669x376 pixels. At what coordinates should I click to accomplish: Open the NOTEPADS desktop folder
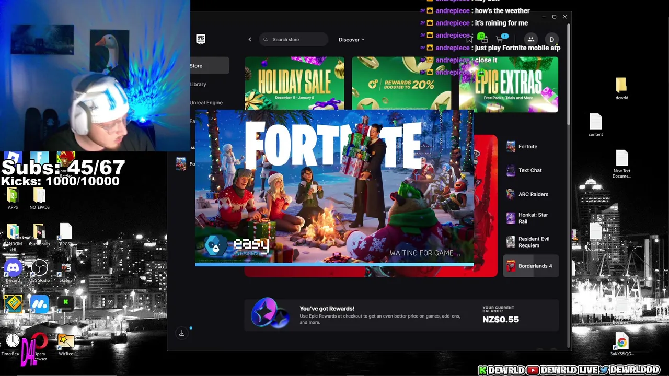[x=39, y=198]
